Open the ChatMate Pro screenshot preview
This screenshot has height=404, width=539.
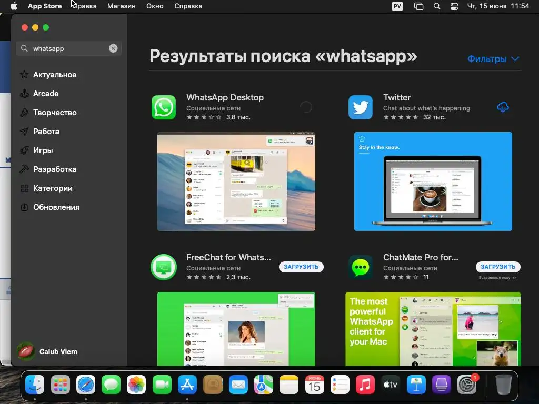[433, 329]
